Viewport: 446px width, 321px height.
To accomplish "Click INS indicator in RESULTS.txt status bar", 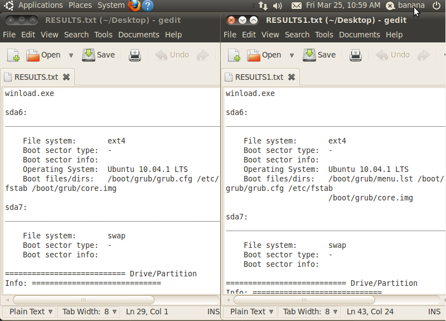I will (x=214, y=312).
